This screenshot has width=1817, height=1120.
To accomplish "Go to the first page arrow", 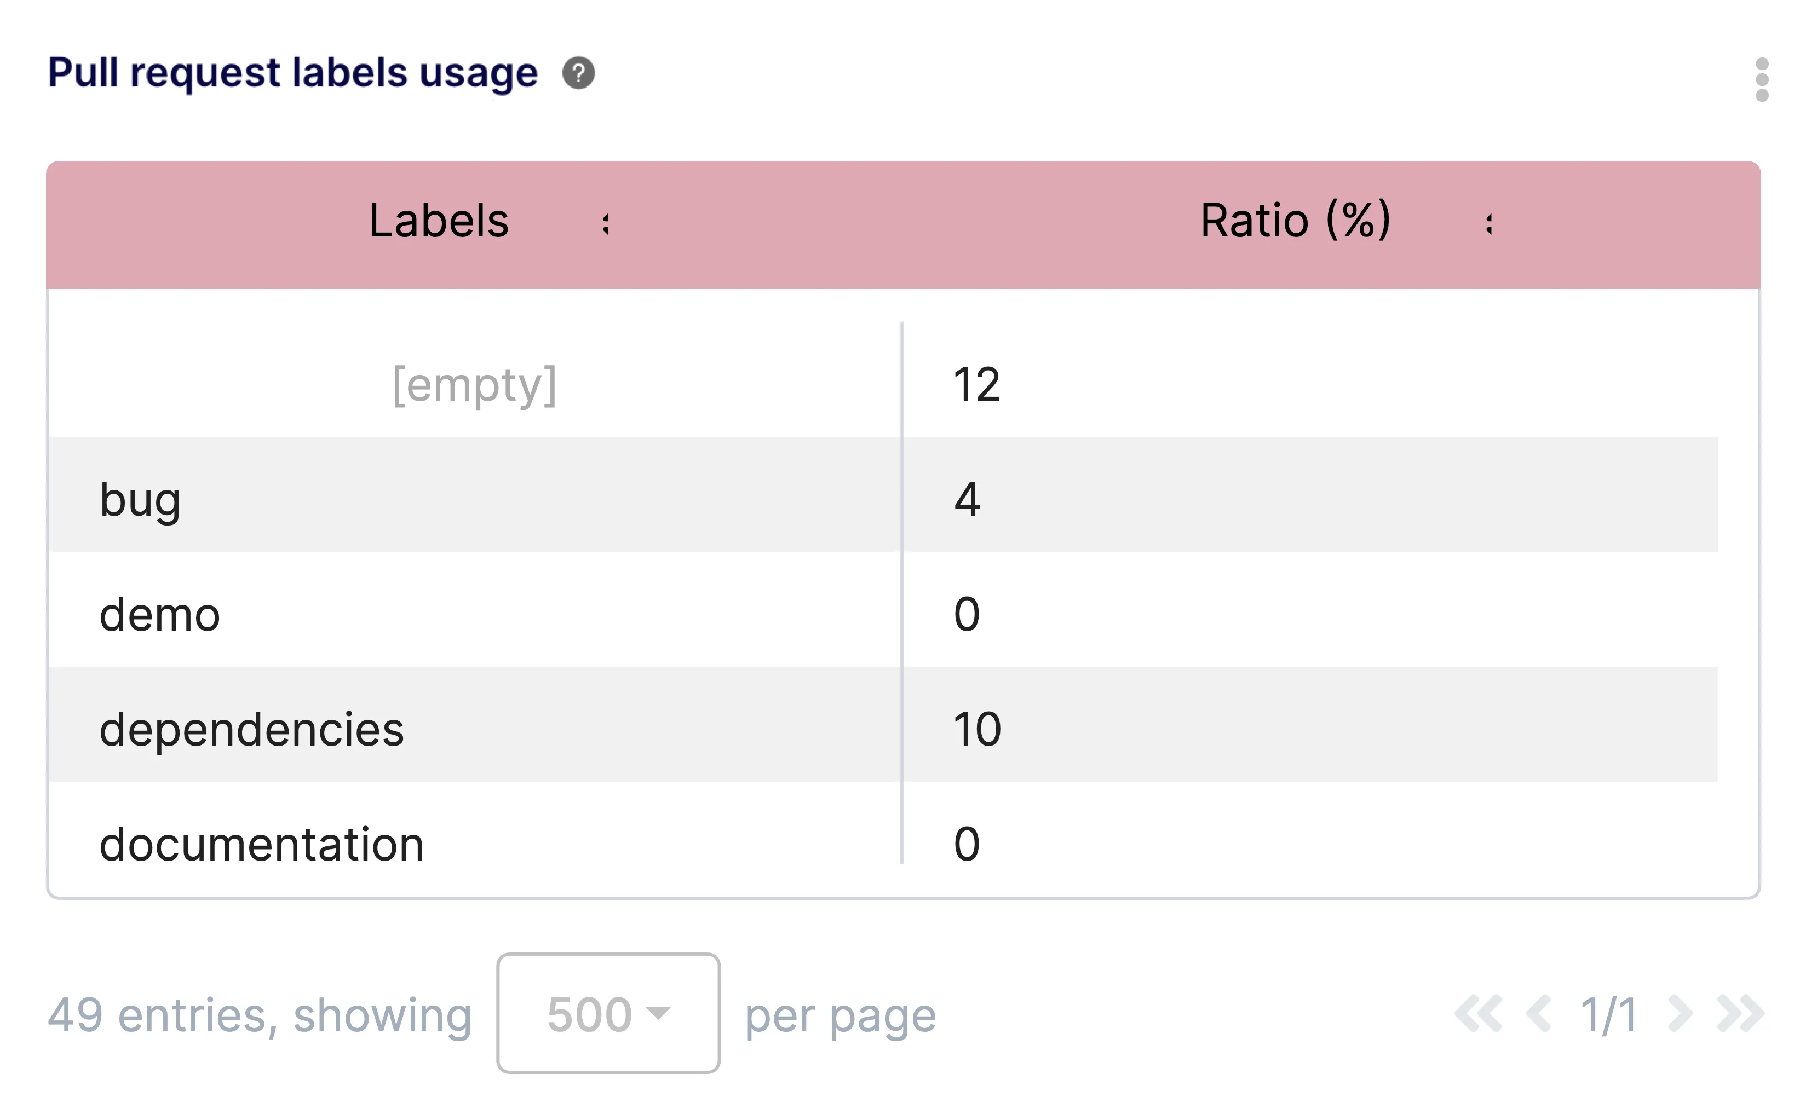I will [x=1477, y=1013].
